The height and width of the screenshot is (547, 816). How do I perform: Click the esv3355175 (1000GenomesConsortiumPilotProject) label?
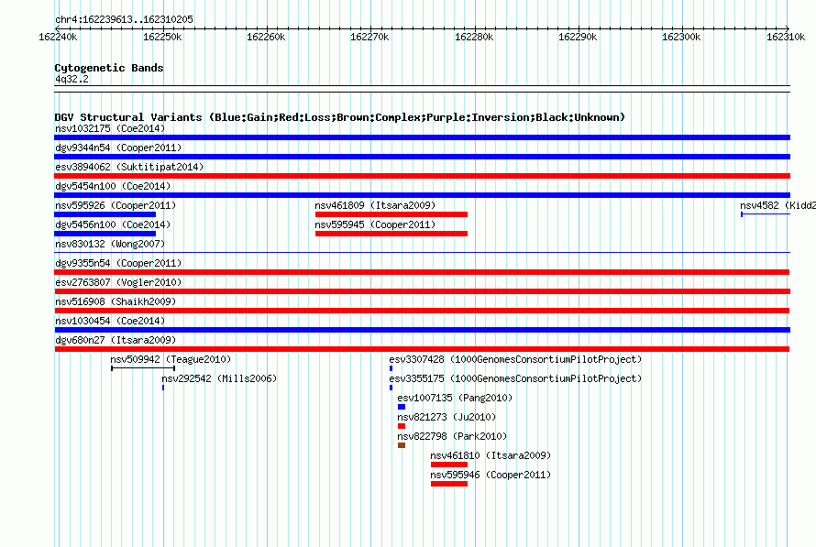515,378
